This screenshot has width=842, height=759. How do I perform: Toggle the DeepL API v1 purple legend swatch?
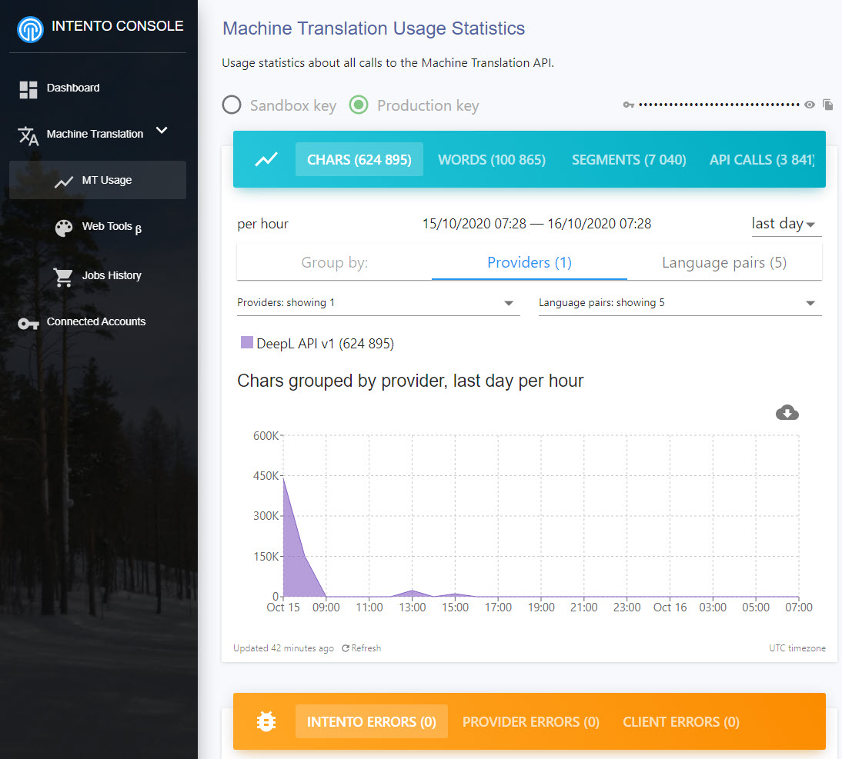[247, 343]
